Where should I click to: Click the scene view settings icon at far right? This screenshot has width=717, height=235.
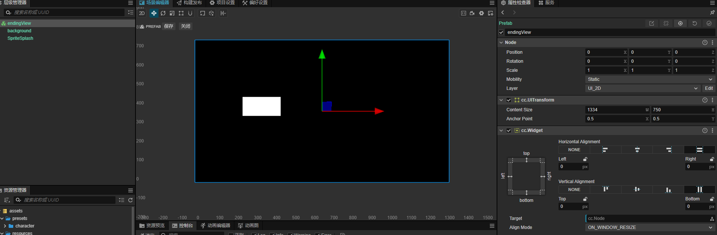pos(491,13)
